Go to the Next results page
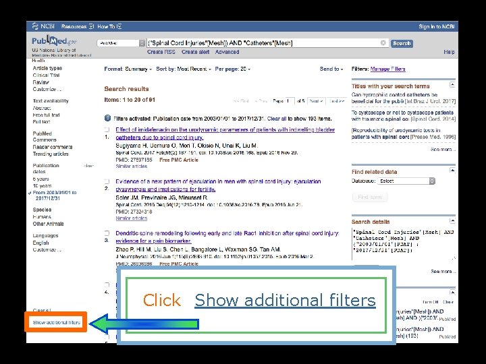486x364 pixels. tap(316, 101)
